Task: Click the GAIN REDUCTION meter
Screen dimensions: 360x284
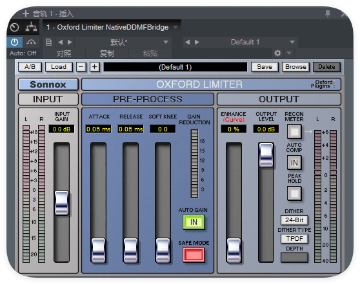Action: 194,164
